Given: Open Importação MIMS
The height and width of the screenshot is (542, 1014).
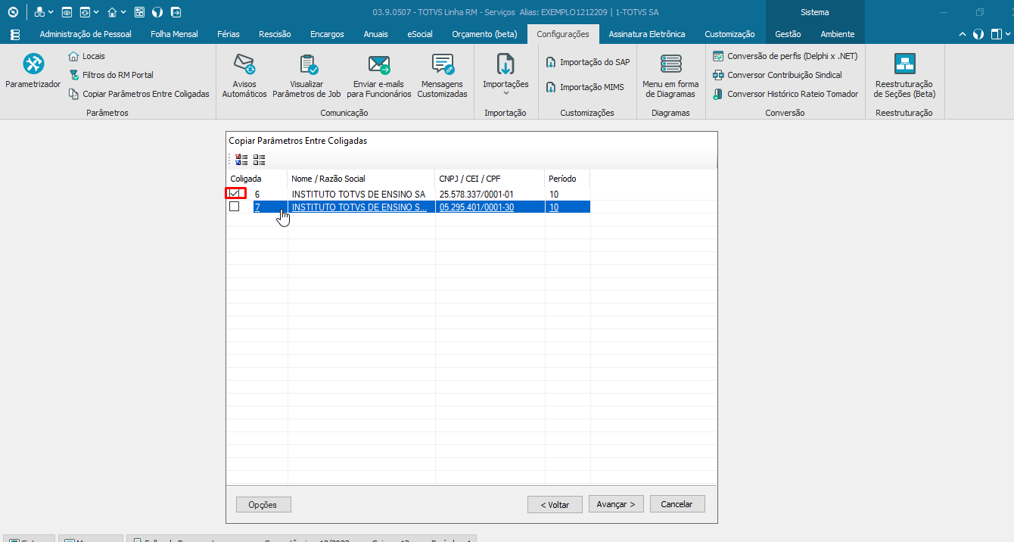Looking at the screenshot, I should click(x=585, y=87).
